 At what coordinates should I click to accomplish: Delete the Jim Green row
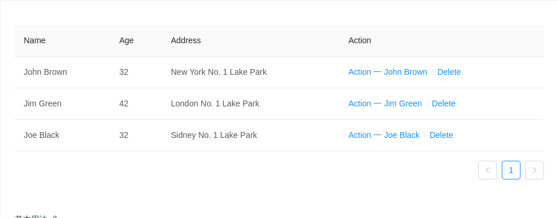[x=443, y=103]
